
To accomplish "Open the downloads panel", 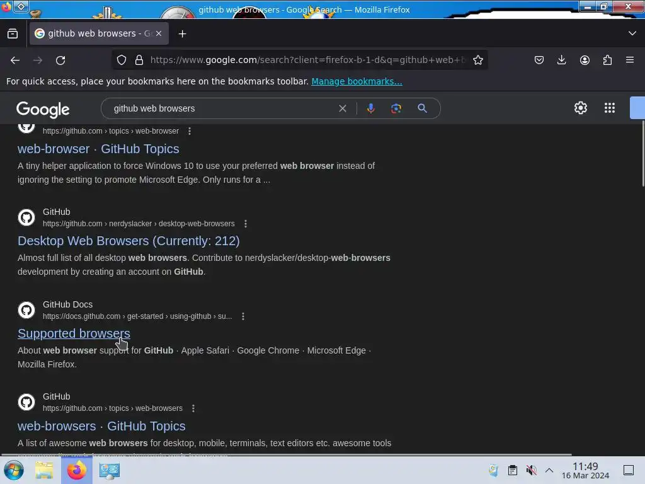I will [x=561, y=60].
